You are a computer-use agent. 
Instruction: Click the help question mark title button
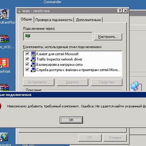click(120, 10)
